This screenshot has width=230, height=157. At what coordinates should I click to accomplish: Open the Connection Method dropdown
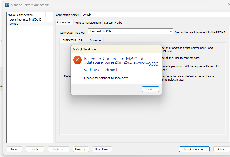click(x=130, y=31)
